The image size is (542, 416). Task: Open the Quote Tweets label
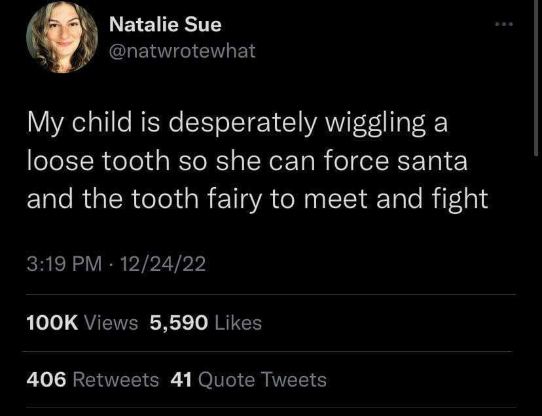coord(261,379)
